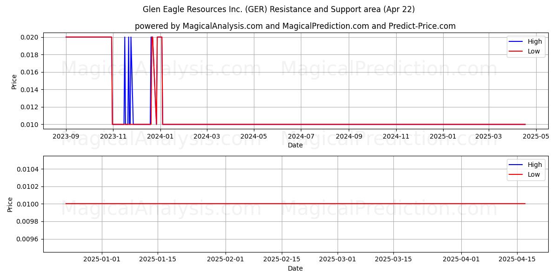Click the 0.016 tick on top Price axis
Viewport: 558px width, 279px height.
pyautogui.click(x=29, y=72)
